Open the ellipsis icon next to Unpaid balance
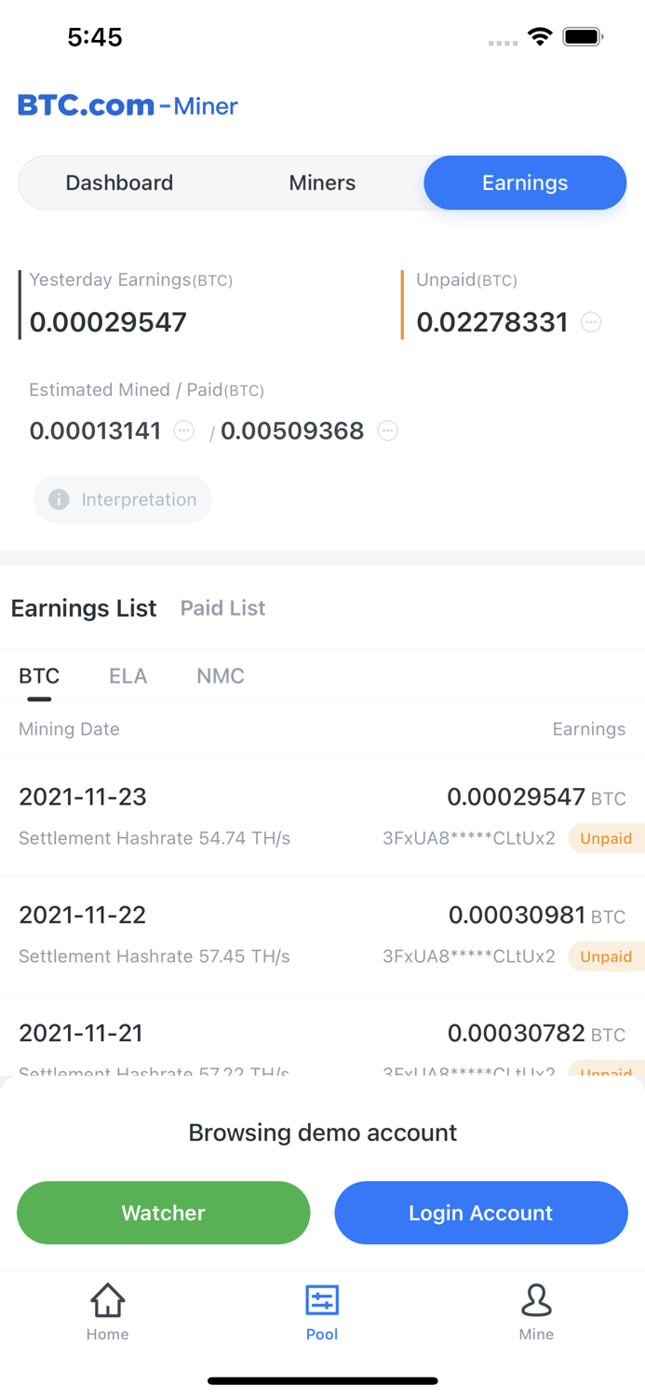 pos(590,322)
